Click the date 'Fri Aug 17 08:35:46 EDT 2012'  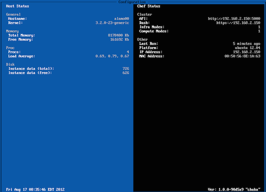click(x=35, y=190)
